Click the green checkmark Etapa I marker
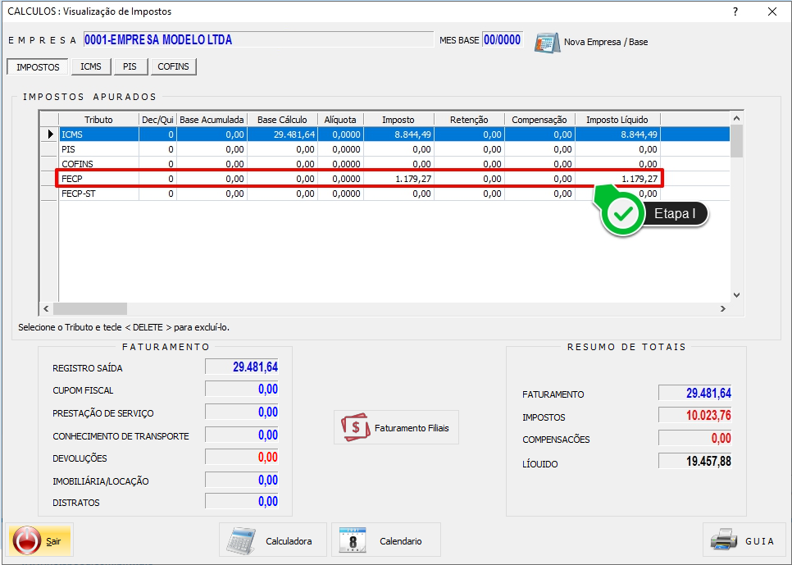 (x=624, y=214)
